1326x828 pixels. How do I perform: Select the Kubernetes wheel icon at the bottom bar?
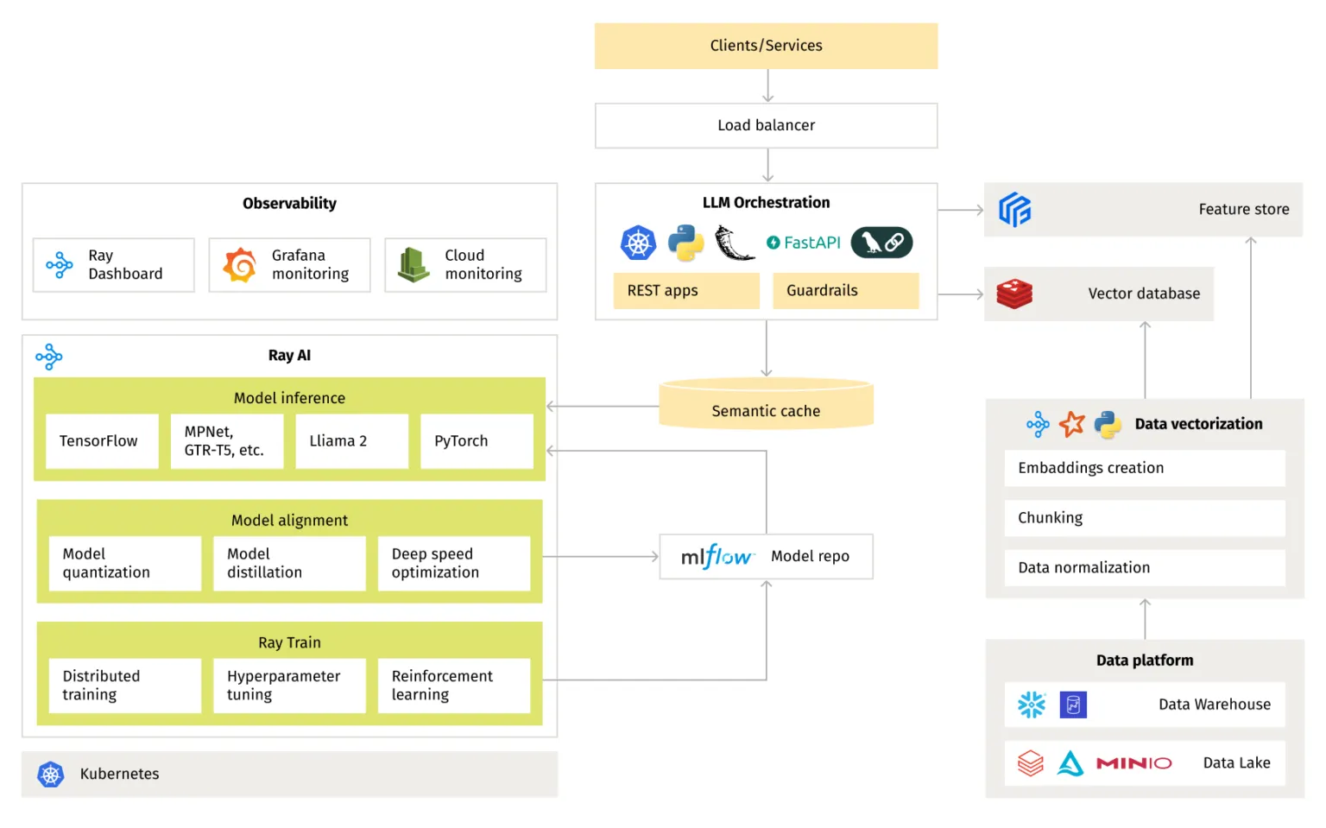pyautogui.click(x=50, y=774)
